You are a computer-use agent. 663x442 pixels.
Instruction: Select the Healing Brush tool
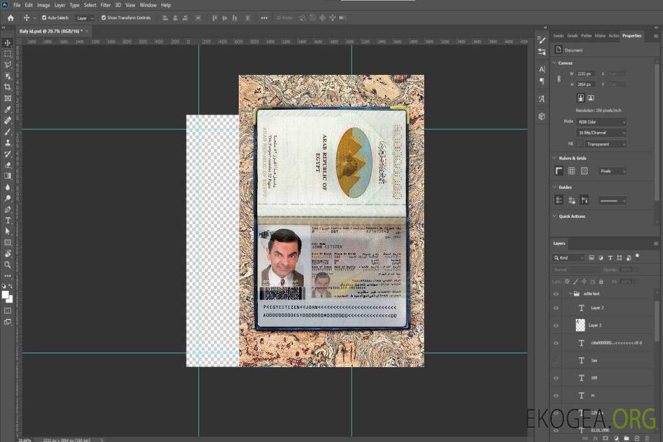click(x=7, y=120)
